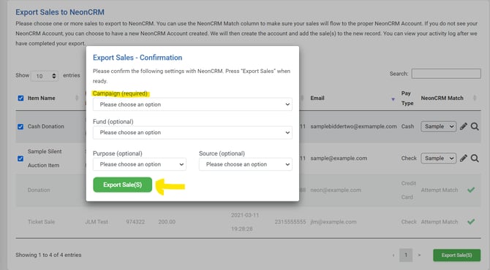Screen dimensions: 490x270
Task: Click email sample@example.com
Action: [339, 158]
